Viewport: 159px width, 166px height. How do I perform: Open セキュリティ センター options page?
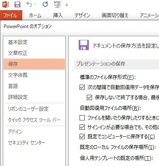[34, 142]
